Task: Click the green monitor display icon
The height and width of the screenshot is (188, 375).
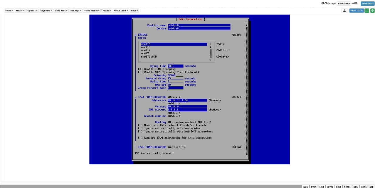Action: pyautogui.click(x=367, y=11)
